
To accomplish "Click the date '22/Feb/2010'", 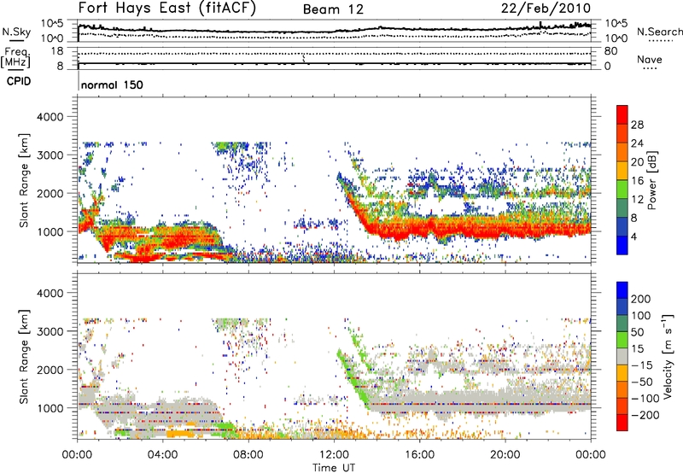I will click(546, 9).
